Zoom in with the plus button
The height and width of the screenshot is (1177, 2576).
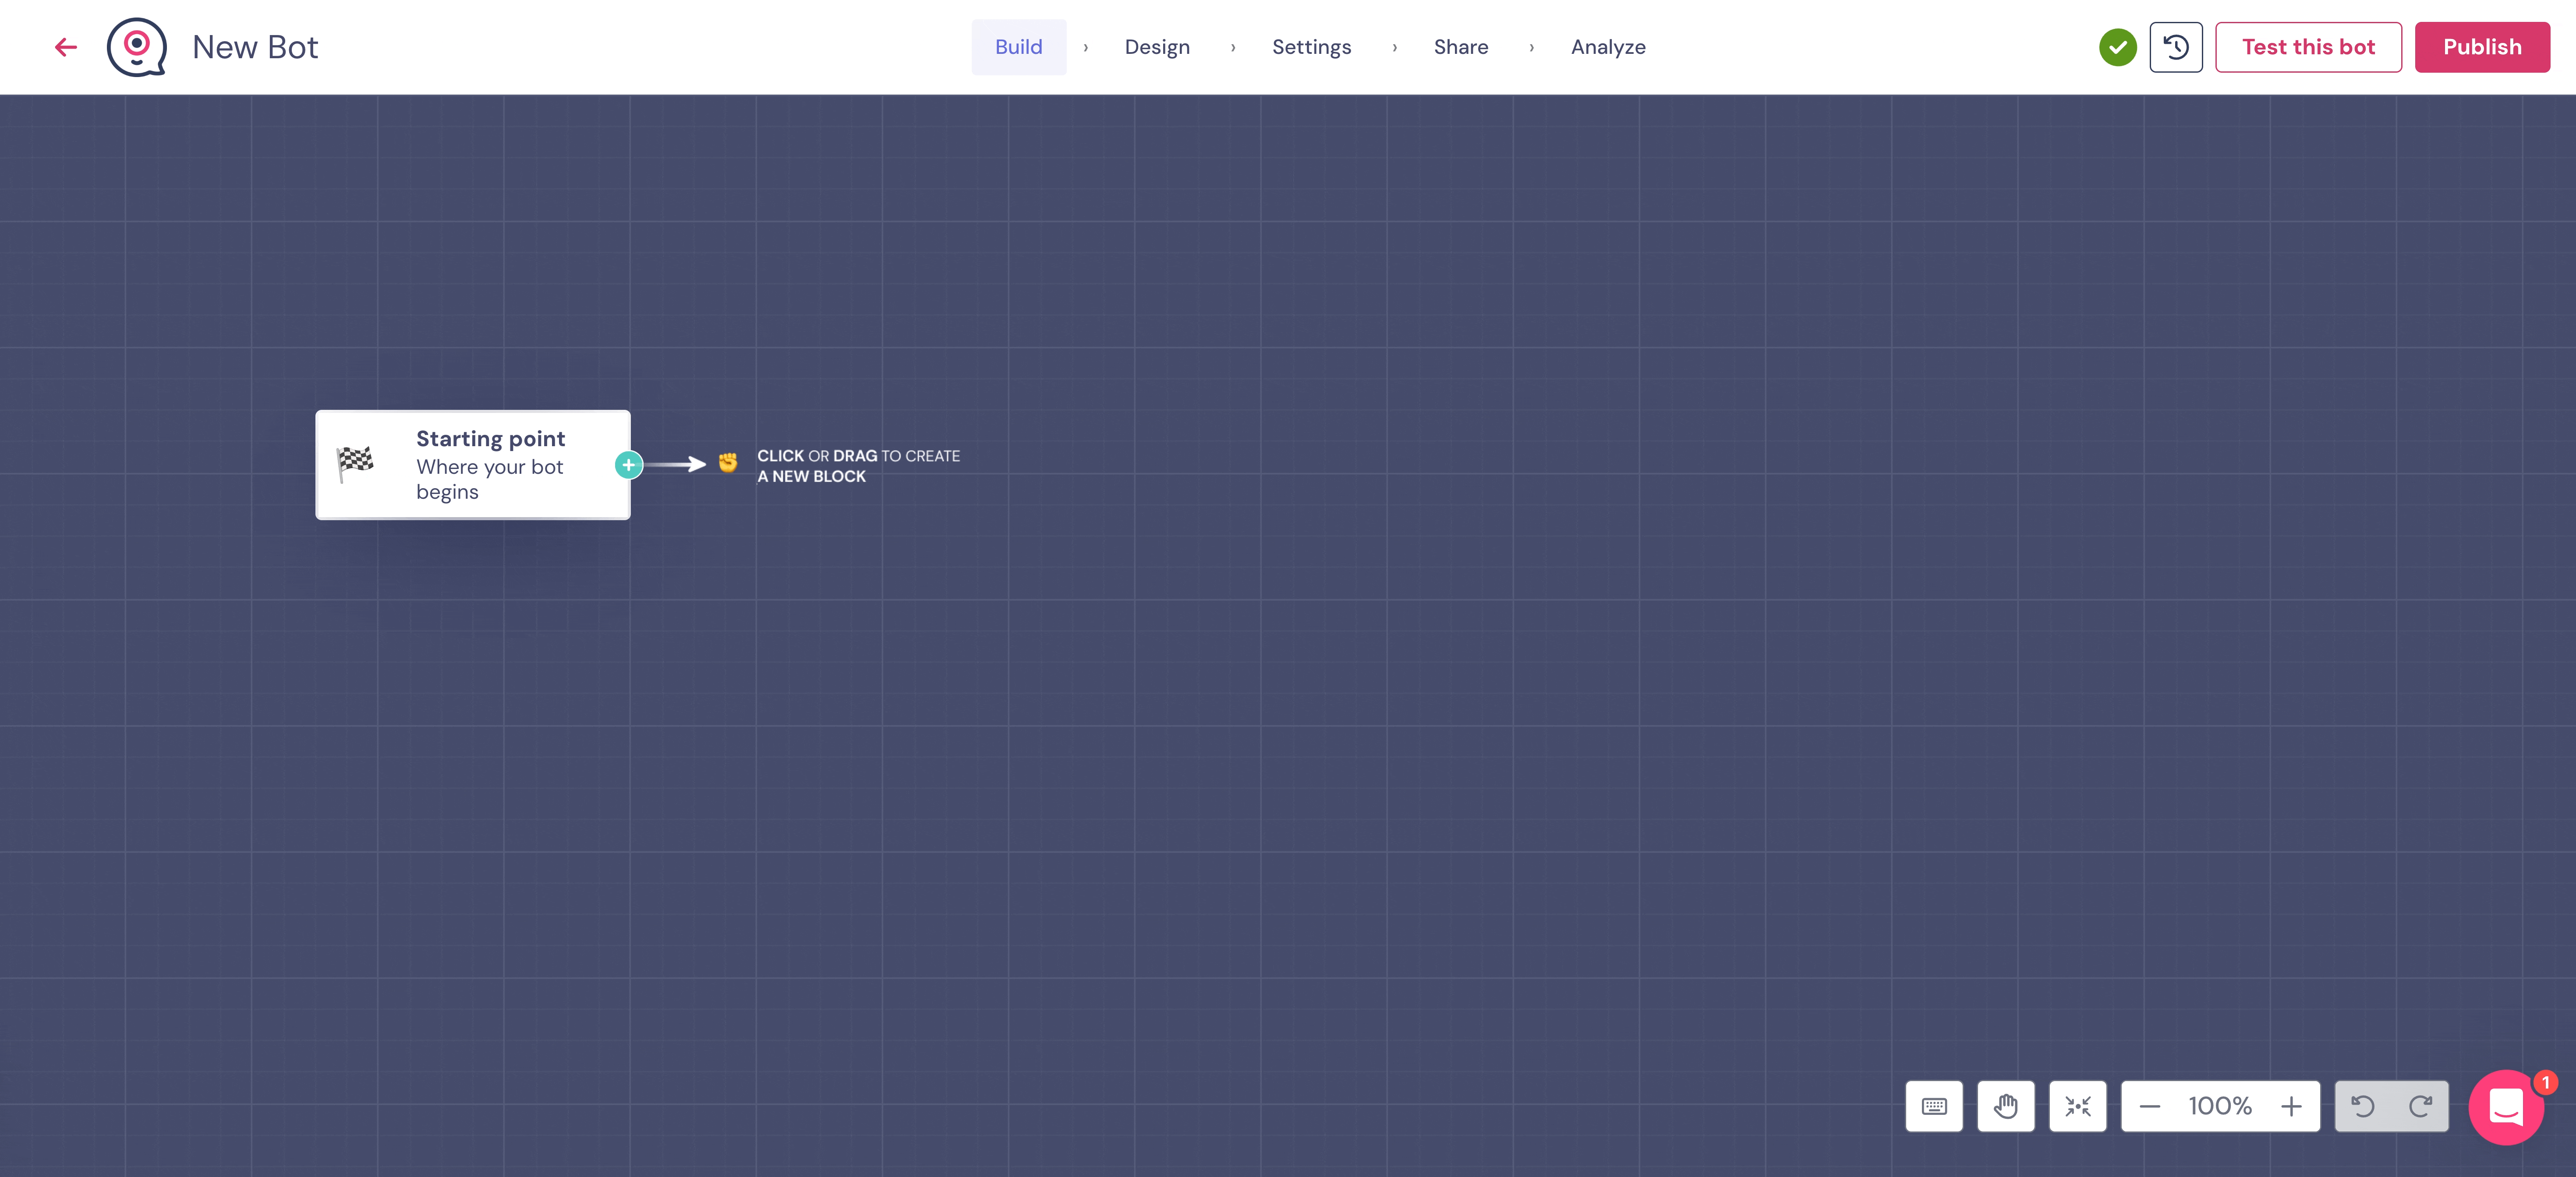2290,1106
